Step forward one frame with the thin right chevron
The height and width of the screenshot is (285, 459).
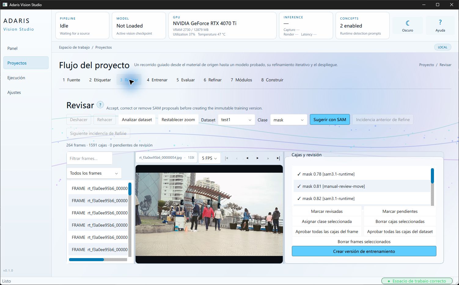pyautogui.click(x=268, y=158)
